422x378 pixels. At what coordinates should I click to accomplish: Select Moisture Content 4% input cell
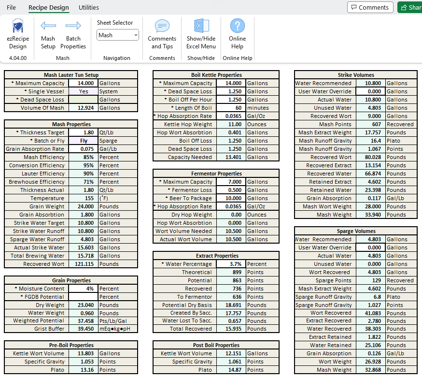point(83,289)
